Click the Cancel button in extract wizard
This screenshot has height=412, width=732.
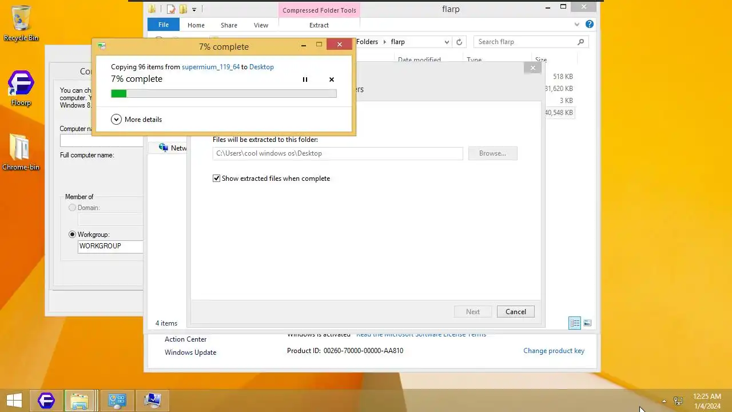(x=515, y=312)
